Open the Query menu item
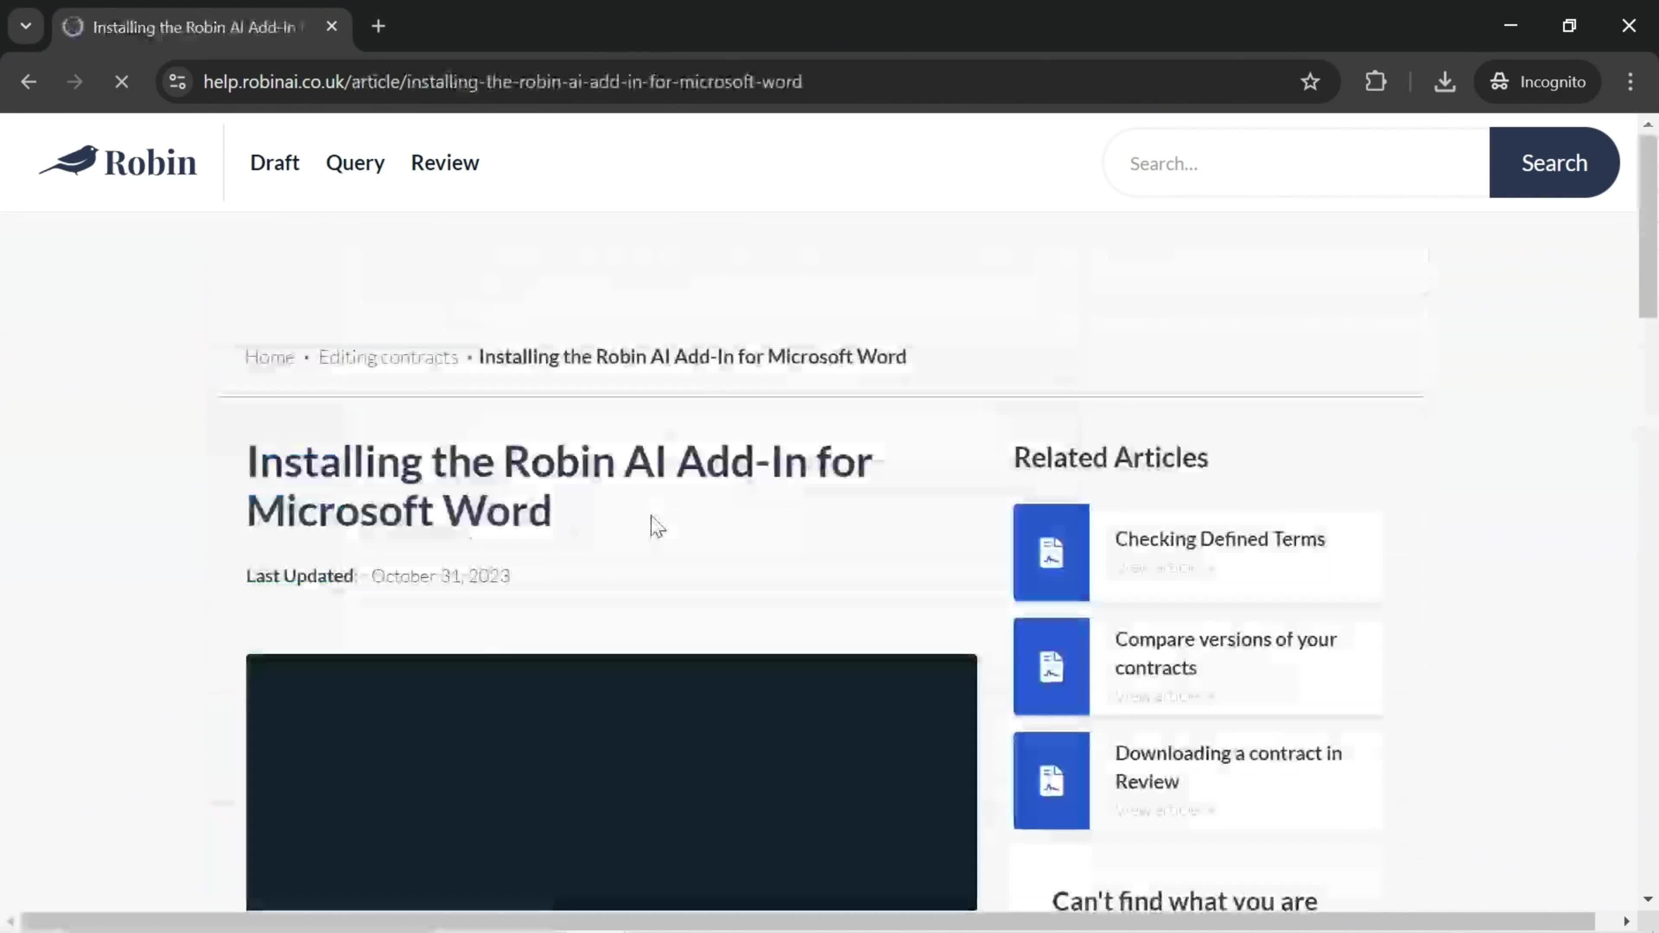 pos(355,163)
